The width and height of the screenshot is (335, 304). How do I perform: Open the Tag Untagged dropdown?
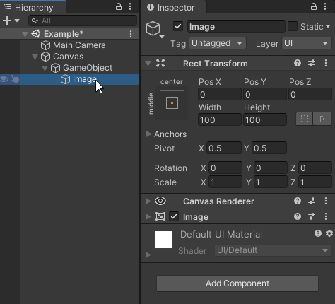(x=218, y=43)
